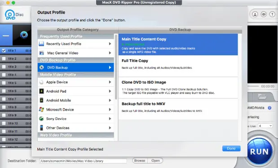This screenshot has height=168, width=278.
Task: Open the CPU core use dropdown
Action: pyautogui.click(x=265, y=126)
